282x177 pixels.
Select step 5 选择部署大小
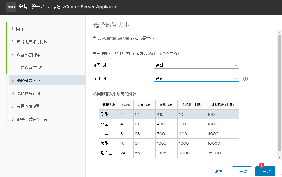click(28, 81)
